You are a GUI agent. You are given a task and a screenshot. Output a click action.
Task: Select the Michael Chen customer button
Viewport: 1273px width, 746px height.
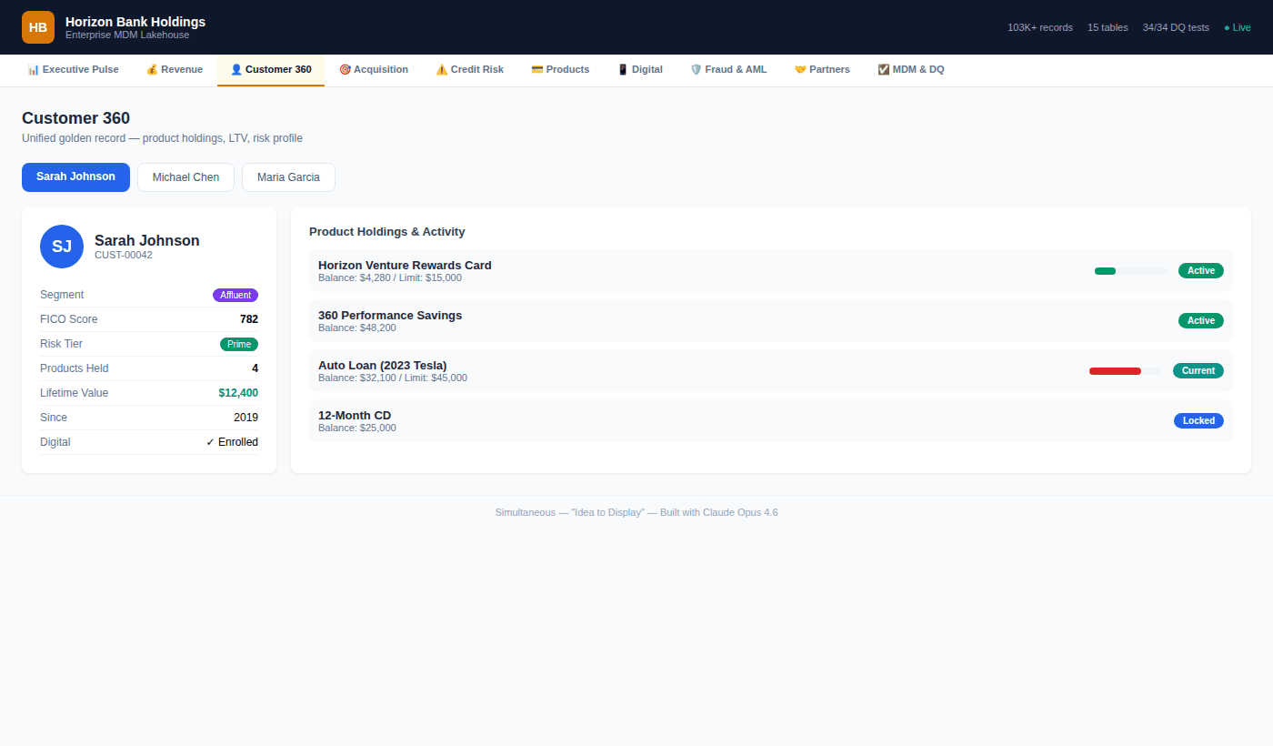[x=185, y=177]
